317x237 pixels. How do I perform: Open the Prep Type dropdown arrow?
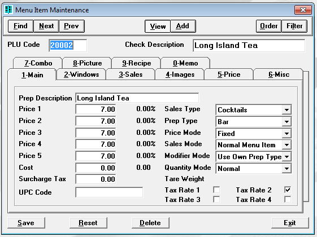[286, 122]
